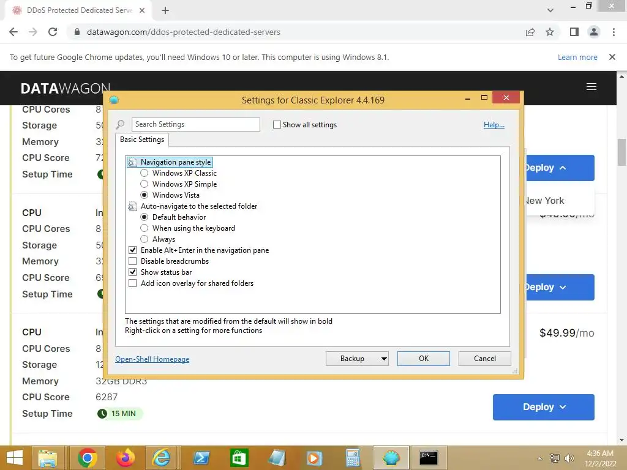Click the network icon in the system tray

pos(554,458)
